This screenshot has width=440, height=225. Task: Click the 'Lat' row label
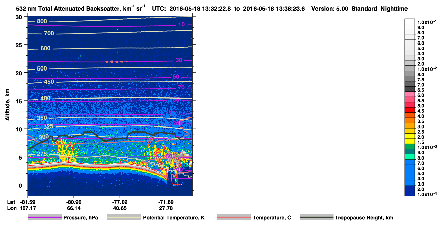pos(11,202)
